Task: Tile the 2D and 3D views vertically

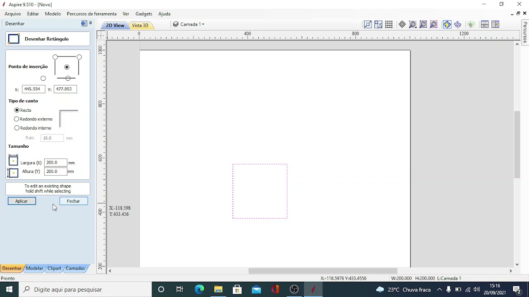Action: pos(495,25)
